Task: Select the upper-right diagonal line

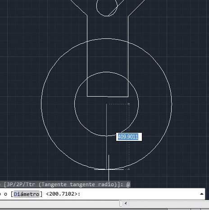Action: [x=136, y=8]
